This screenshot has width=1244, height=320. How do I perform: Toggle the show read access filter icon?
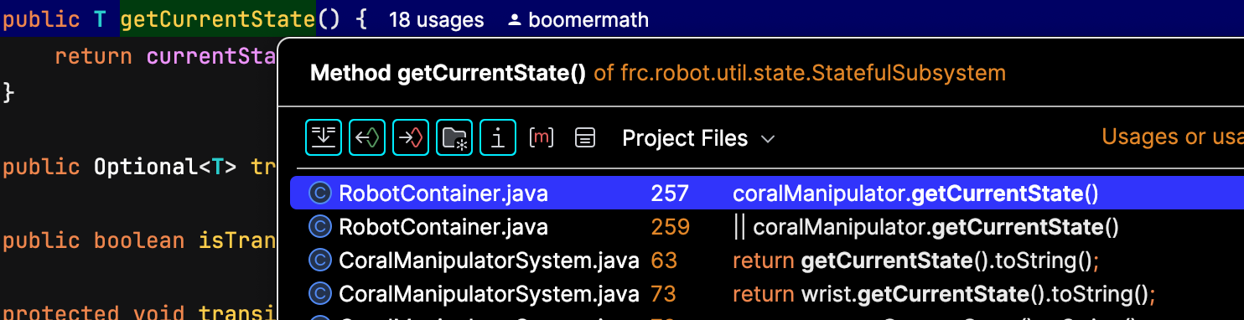click(x=367, y=137)
